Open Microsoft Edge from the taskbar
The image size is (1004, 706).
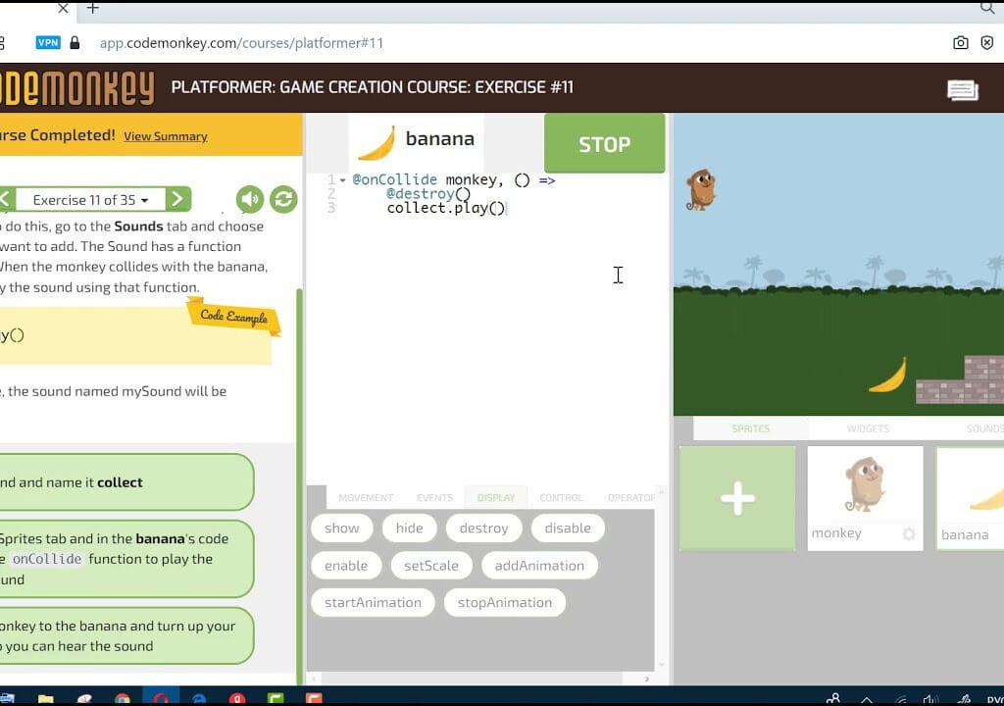[199, 699]
